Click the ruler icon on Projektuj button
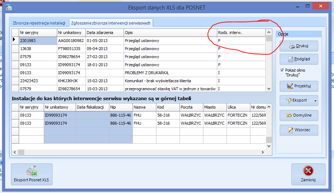Image resolution: width=334 pixels, height=193 pixels. pyautogui.click(x=290, y=86)
